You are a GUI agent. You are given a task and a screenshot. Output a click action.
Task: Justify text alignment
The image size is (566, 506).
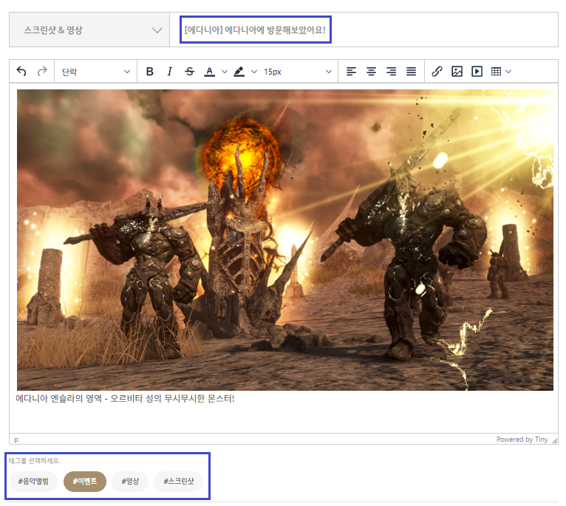[411, 72]
